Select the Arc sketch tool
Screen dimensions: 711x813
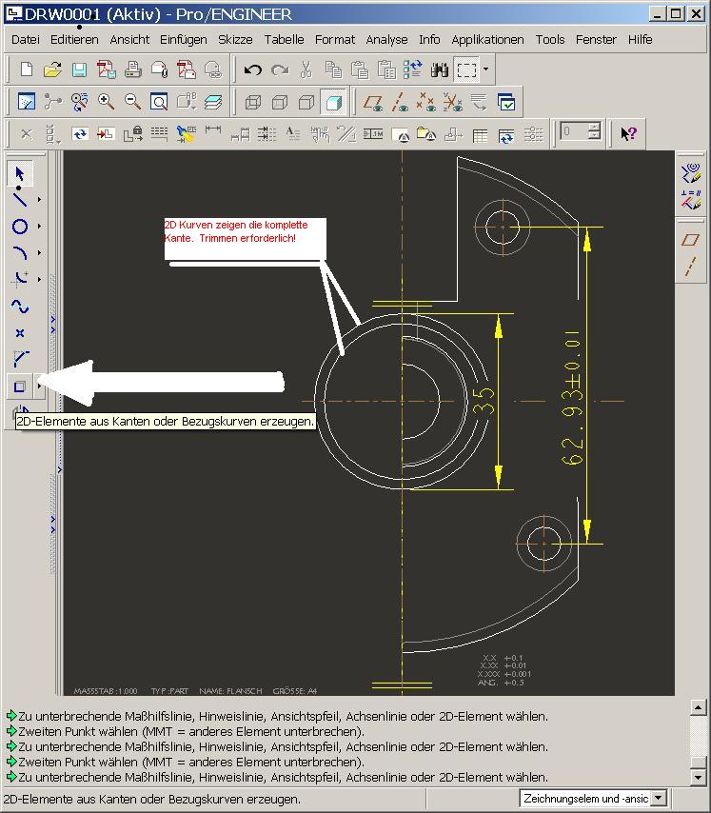pos(20,252)
